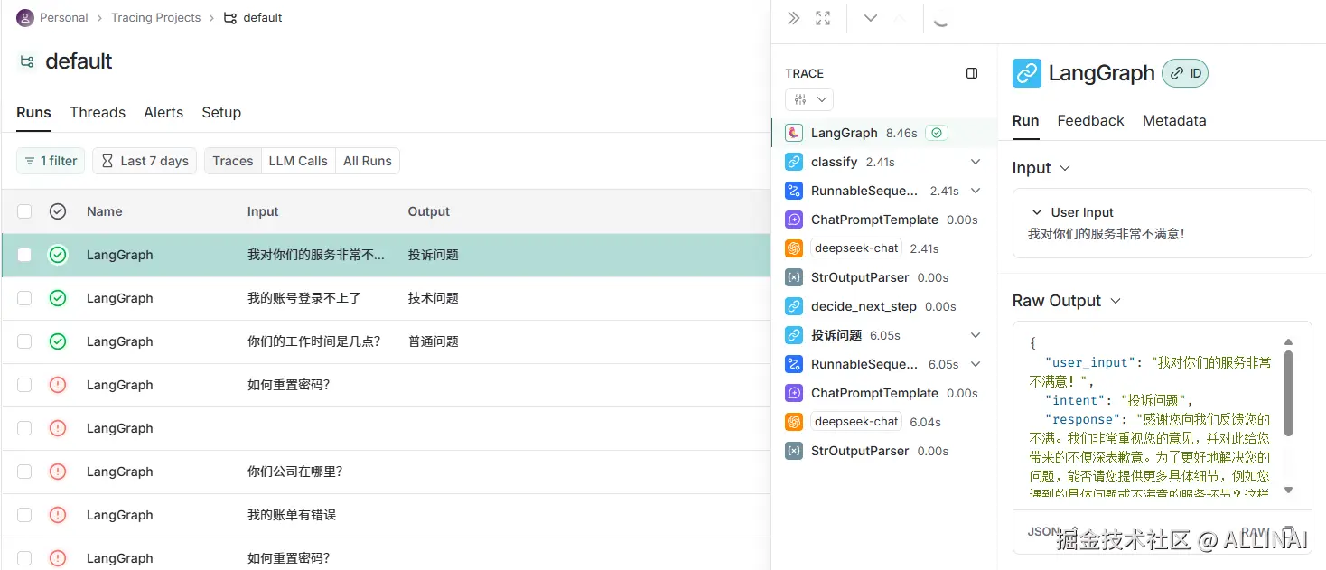Click the Raw Output scroll-up arrow
This screenshot has width=1326, height=570.
pyautogui.click(x=1289, y=341)
